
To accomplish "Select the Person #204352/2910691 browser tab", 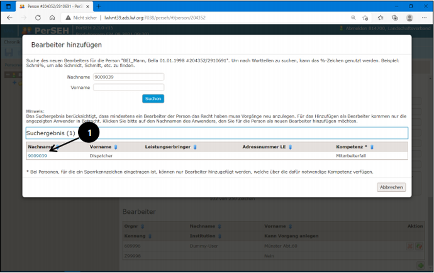I will pyautogui.click(x=54, y=6).
